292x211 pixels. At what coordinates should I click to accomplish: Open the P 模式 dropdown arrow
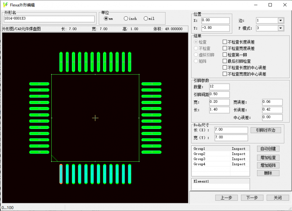pyautogui.click(x=281, y=28)
